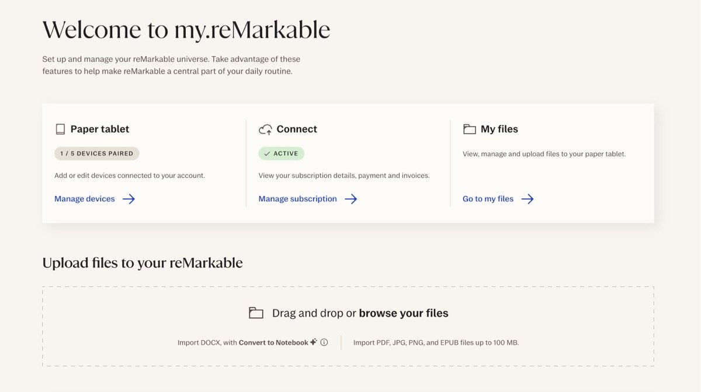Click the info icon after Convert to Notebook
This screenshot has width=701, height=392.
coord(324,342)
